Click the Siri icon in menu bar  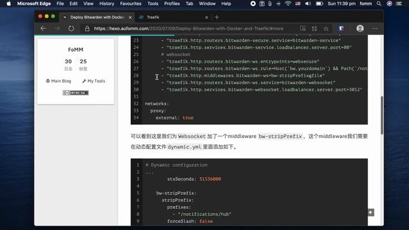[389, 4]
